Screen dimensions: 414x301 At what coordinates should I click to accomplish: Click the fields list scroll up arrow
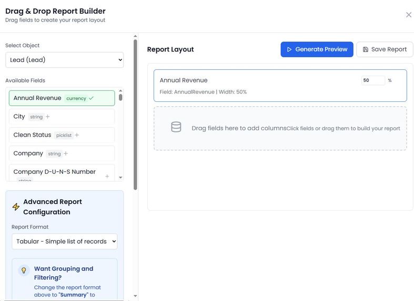[120, 91]
